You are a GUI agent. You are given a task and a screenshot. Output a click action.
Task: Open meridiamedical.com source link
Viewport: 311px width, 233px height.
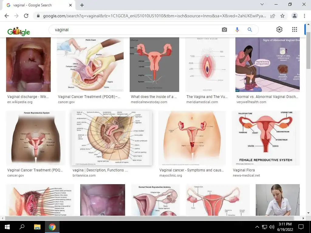(202, 102)
